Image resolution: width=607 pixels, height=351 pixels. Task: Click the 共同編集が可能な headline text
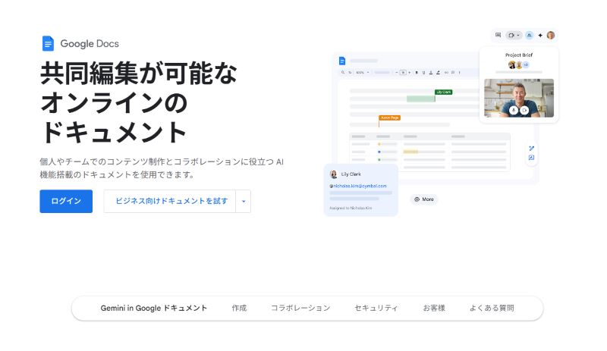[x=139, y=73]
